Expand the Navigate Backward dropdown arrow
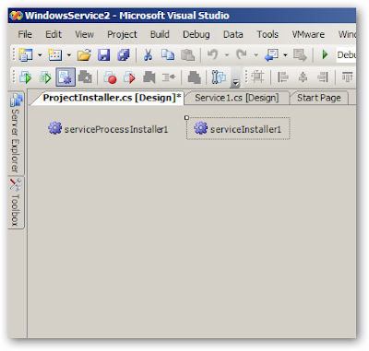This screenshot has height=351, width=369. tap(285, 55)
